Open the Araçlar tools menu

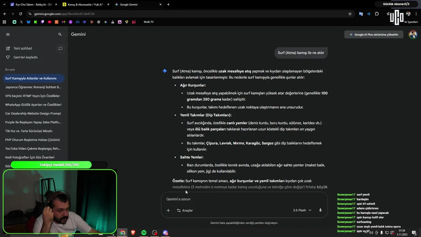point(185,210)
